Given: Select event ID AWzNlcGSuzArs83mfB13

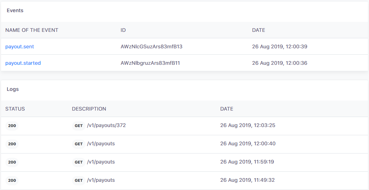Looking at the screenshot, I should coord(152,47).
